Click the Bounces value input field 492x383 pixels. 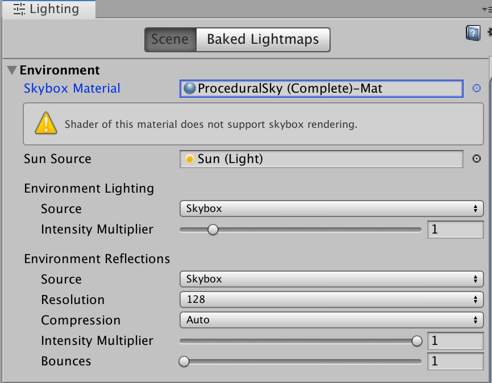pos(455,361)
